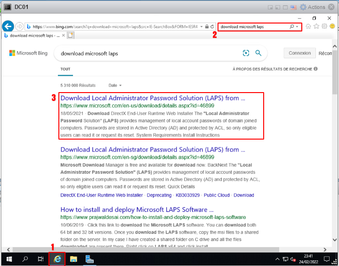Image resolution: width=339 pixels, height=266 pixels.
Task: Open IE Tools gear icon
Action: [324, 27]
